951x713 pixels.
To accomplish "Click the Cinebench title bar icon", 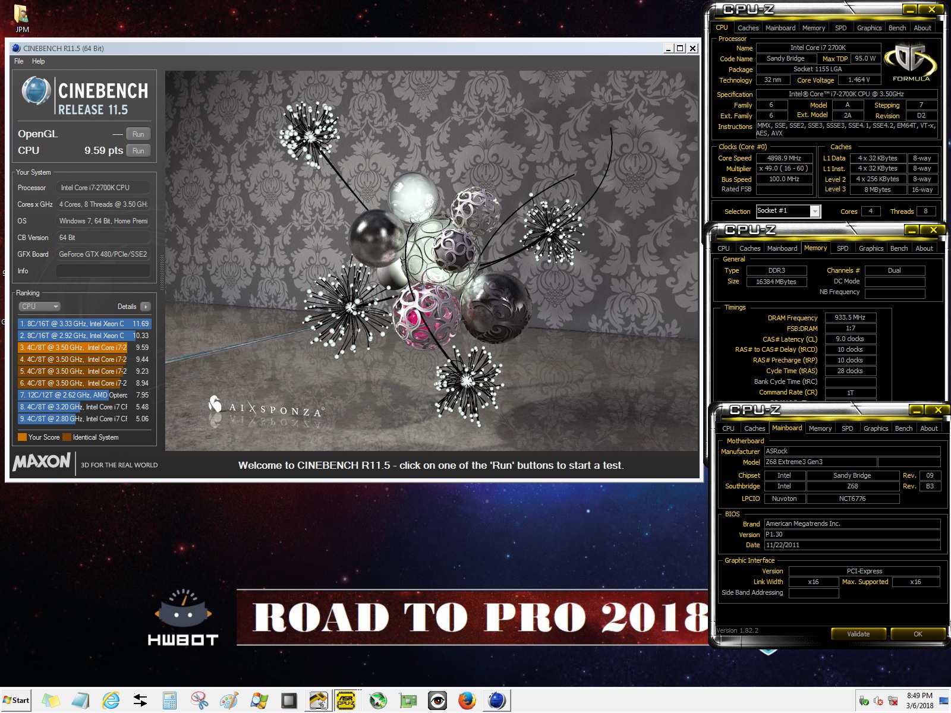I will [x=16, y=48].
